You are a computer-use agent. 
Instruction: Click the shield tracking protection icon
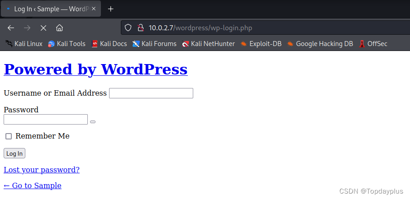click(x=128, y=28)
